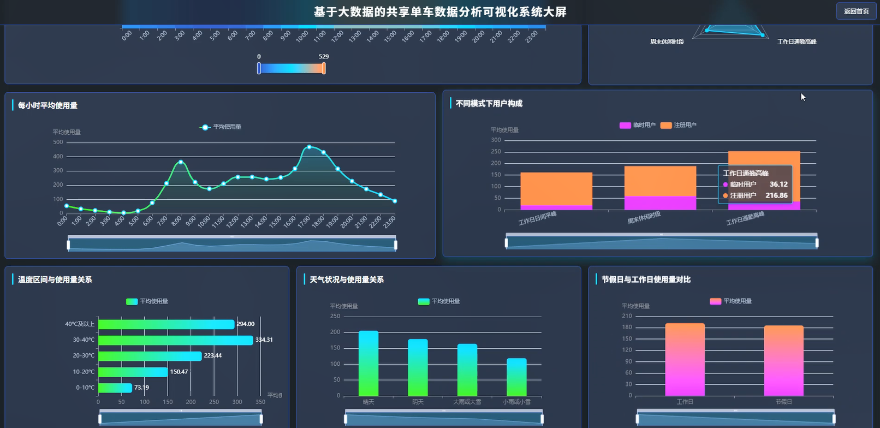Click right handle of weather chart zoom slider
The width and height of the screenshot is (880, 428).
[x=542, y=419]
